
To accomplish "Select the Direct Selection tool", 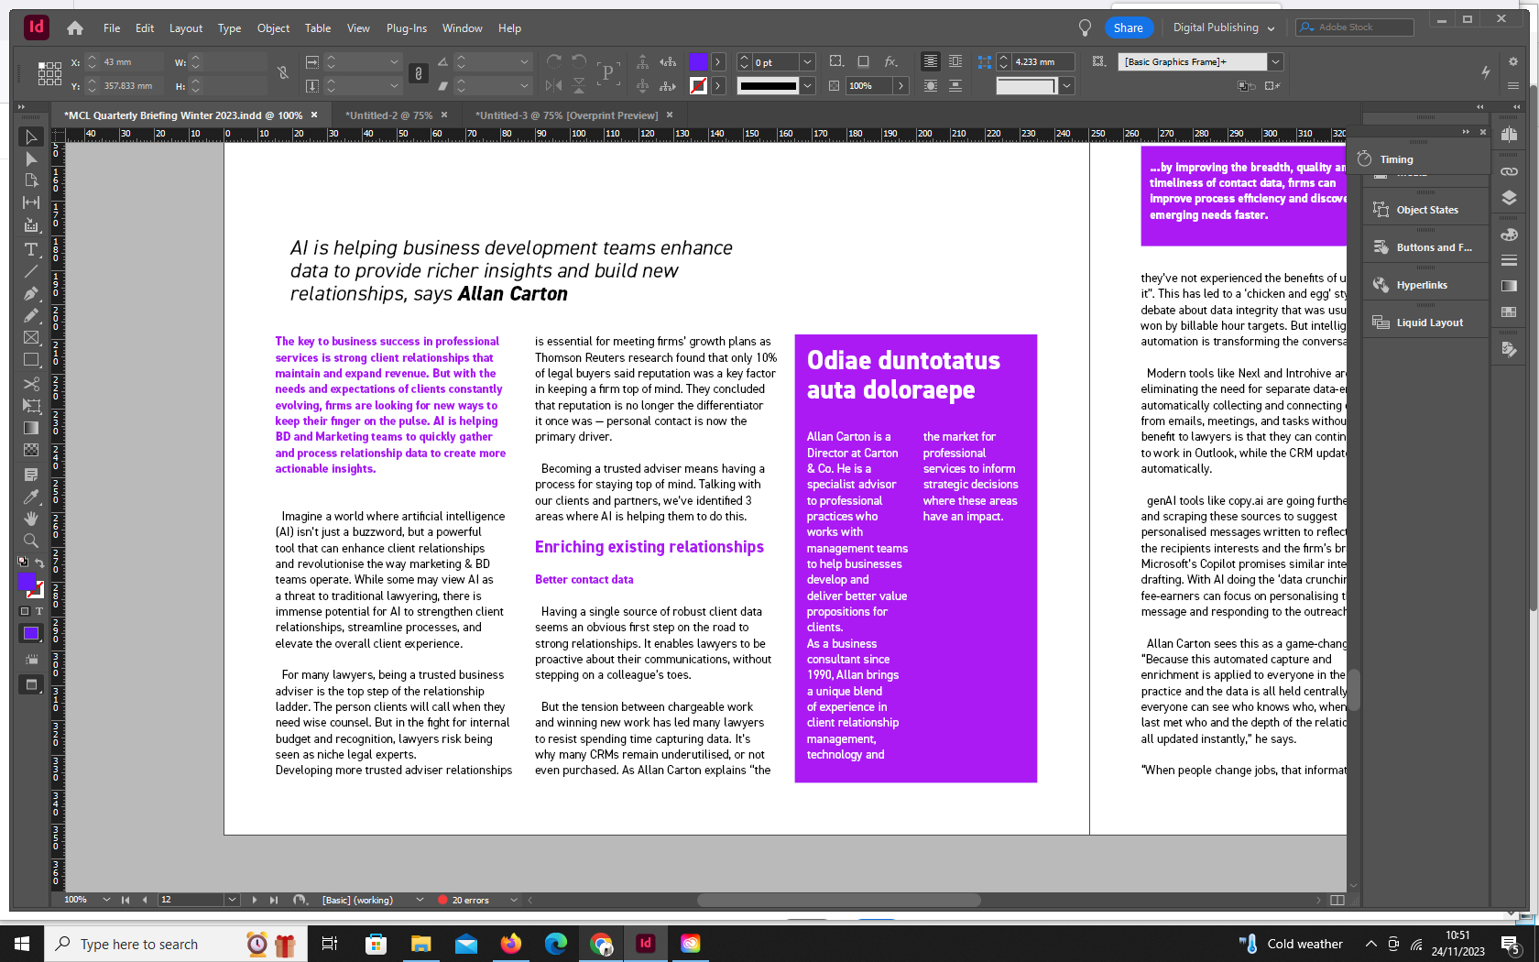I will coord(30,159).
